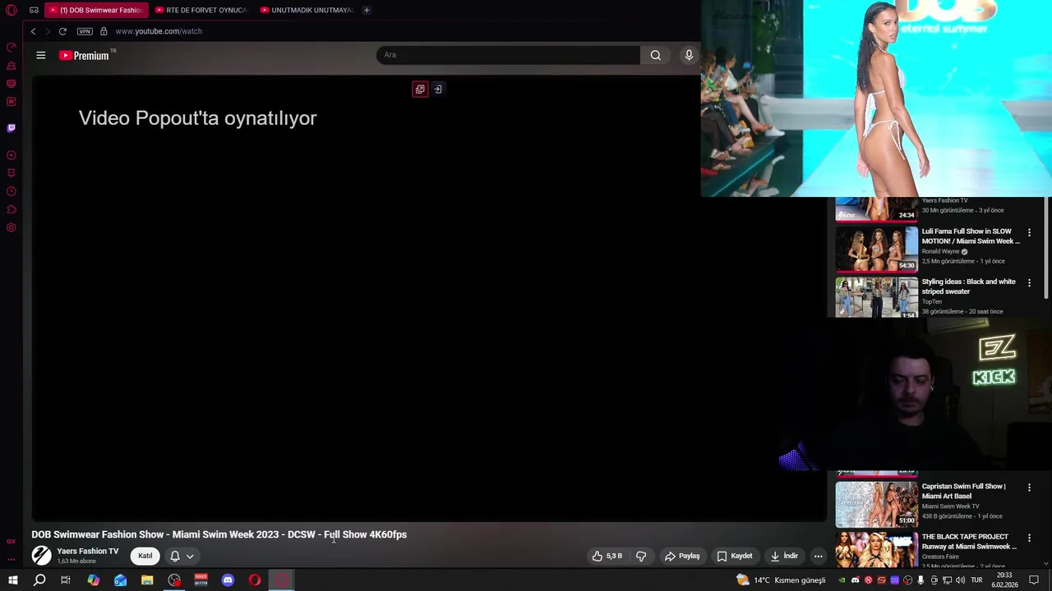This screenshot has height=591, width=1052.
Task: Open the 20:33 clock and calendar
Action: tap(1004, 580)
